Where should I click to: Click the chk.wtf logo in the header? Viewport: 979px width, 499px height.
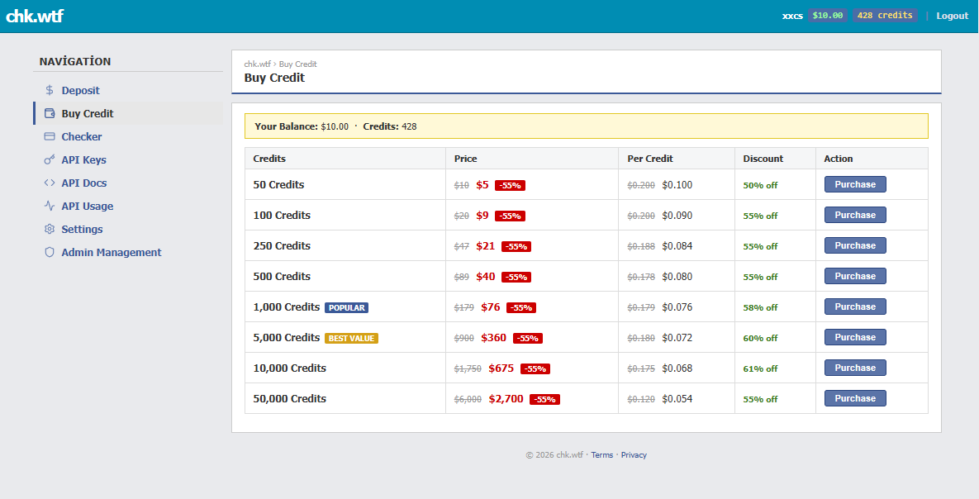pos(35,16)
